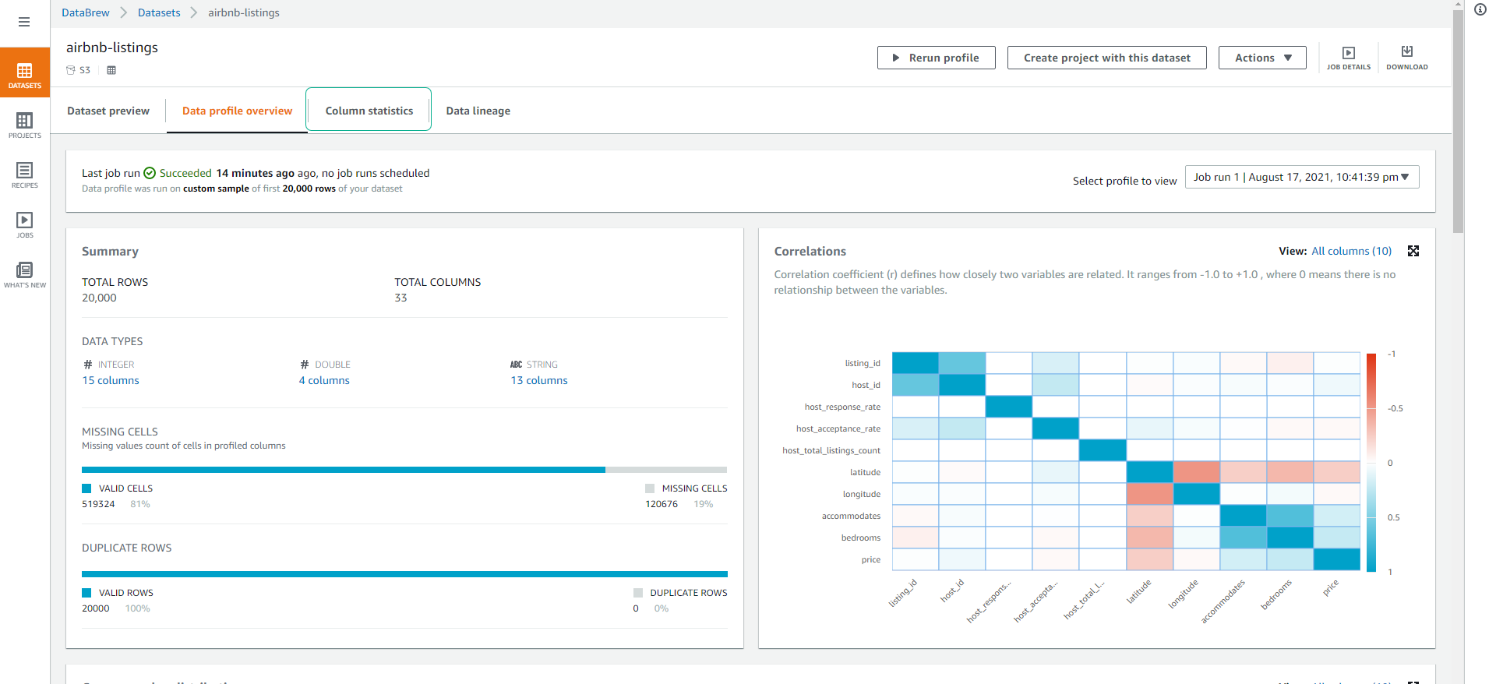Screen dimensions: 1496x684
Task: Click the 519324 valid cells value
Action: (98, 504)
